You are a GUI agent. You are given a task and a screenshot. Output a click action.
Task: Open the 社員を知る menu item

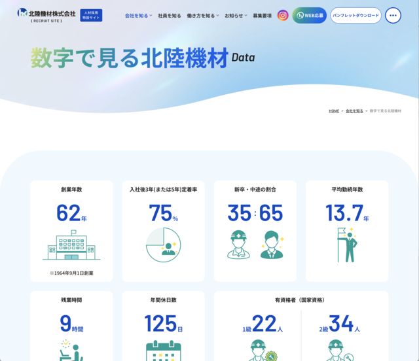point(170,16)
